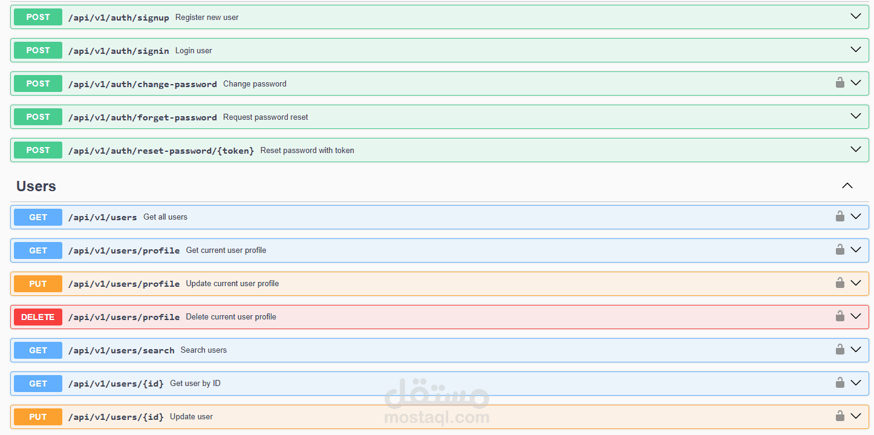Screen dimensions: 874x435
Task: Click the /api/v1/auth/signup path
Action: tap(119, 18)
